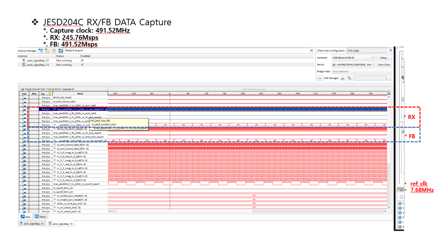Image resolution: width=434 pixels, height=234 pixels.
Task: Click the yellow filter funnel icon in Tap column
Action: 49,93
